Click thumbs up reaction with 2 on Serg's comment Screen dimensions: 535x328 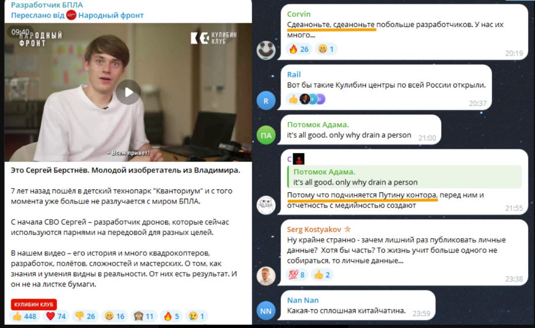coord(322,275)
